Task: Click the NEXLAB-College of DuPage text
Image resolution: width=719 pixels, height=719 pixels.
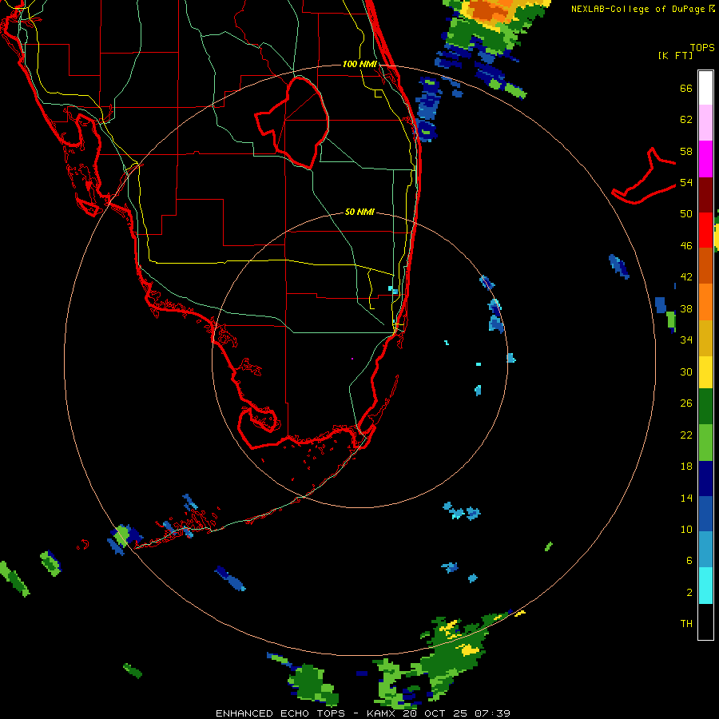Action: (x=638, y=9)
